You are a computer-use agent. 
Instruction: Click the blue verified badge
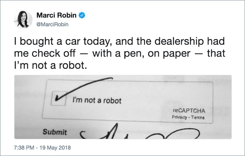(83, 16)
